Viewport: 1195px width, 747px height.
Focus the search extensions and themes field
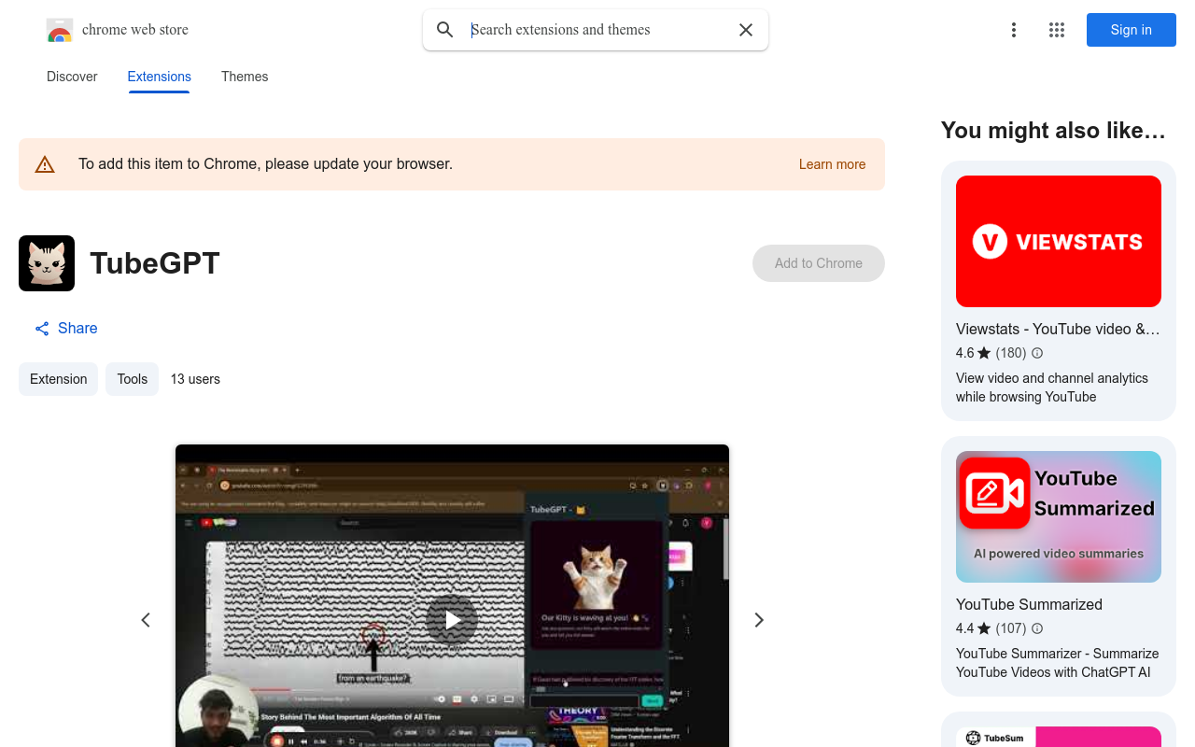[x=597, y=30]
